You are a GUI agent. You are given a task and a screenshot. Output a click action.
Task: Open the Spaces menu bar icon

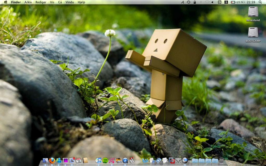pos(226,2)
